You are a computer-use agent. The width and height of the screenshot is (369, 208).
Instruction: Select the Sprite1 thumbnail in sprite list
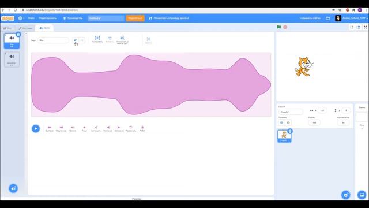[x=284, y=136]
